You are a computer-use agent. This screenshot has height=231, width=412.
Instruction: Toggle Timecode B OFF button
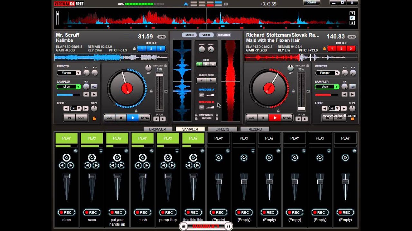pyautogui.click(x=201, y=107)
